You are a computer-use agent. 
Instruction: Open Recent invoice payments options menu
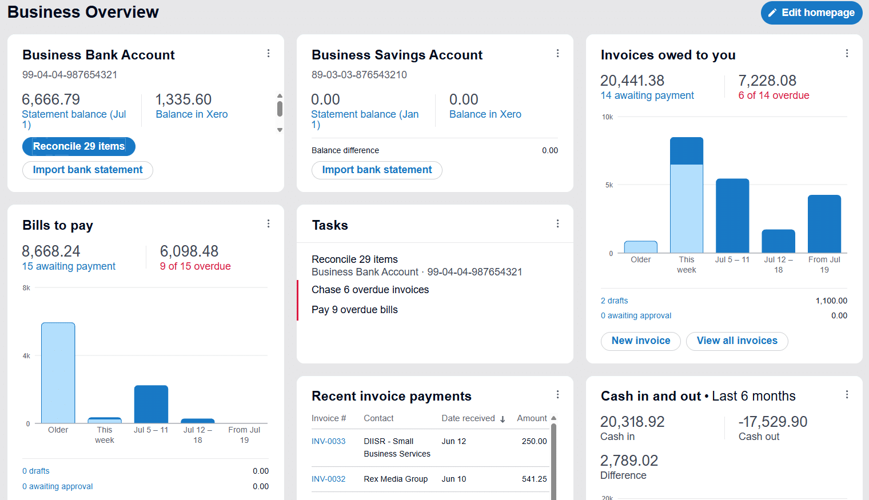coord(557,394)
